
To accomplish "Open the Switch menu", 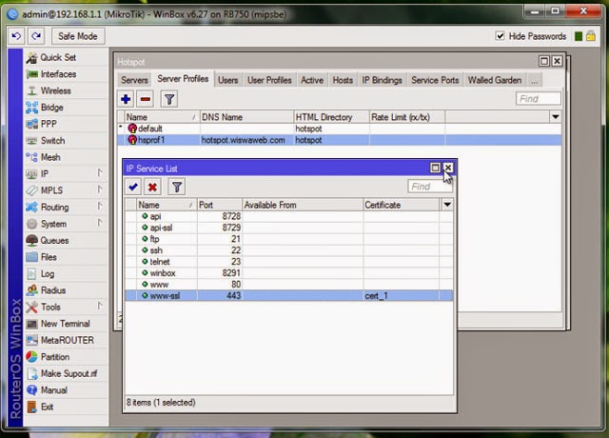I will (66, 141).
